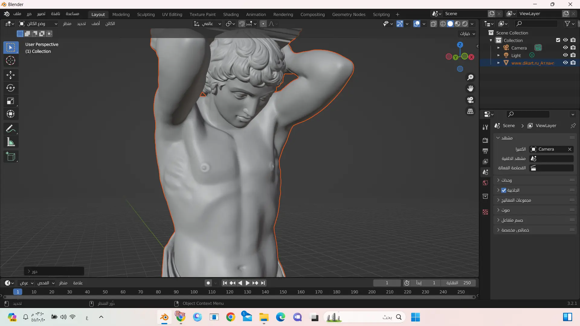Select the 3D Cursor tool
This screenshot has width=580, height=326.
coord(11,61)
